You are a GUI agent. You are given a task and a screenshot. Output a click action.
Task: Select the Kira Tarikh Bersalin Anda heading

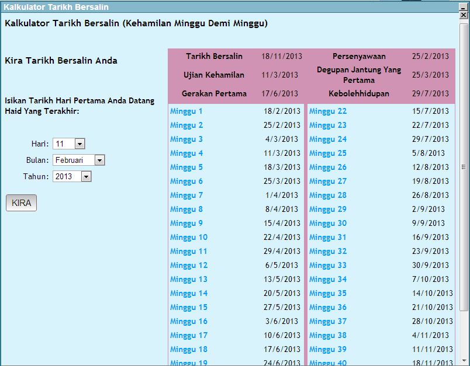(x=61, y=61)
